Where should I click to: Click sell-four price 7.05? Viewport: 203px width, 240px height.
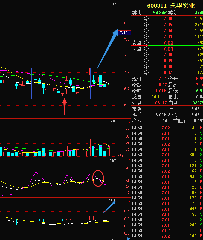168,25
